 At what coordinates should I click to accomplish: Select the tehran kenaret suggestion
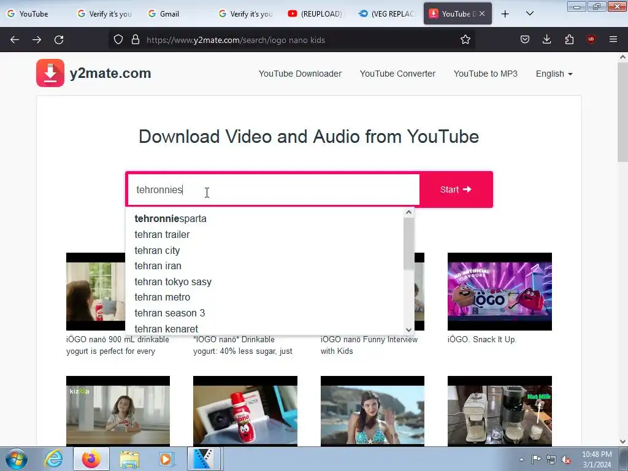264,329
